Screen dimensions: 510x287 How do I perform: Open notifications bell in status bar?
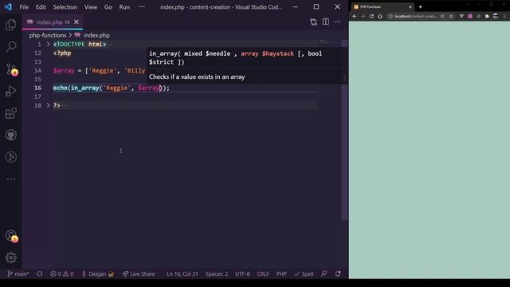tap(338, 274)
